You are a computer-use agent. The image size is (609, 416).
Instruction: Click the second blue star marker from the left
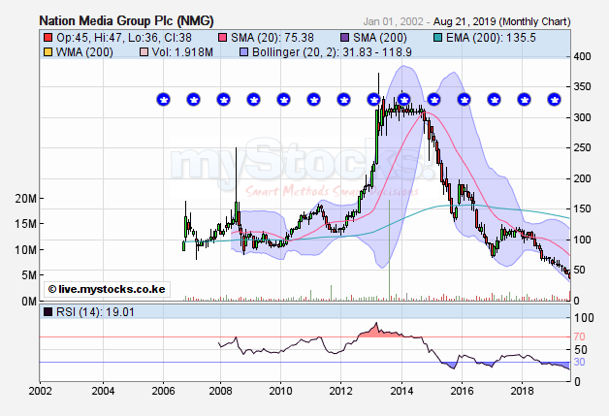coord(193,99)
